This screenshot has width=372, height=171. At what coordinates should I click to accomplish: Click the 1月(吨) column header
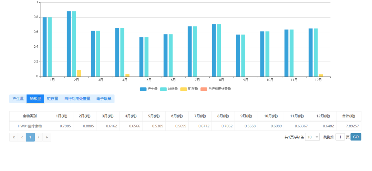[x=61, y=116]
